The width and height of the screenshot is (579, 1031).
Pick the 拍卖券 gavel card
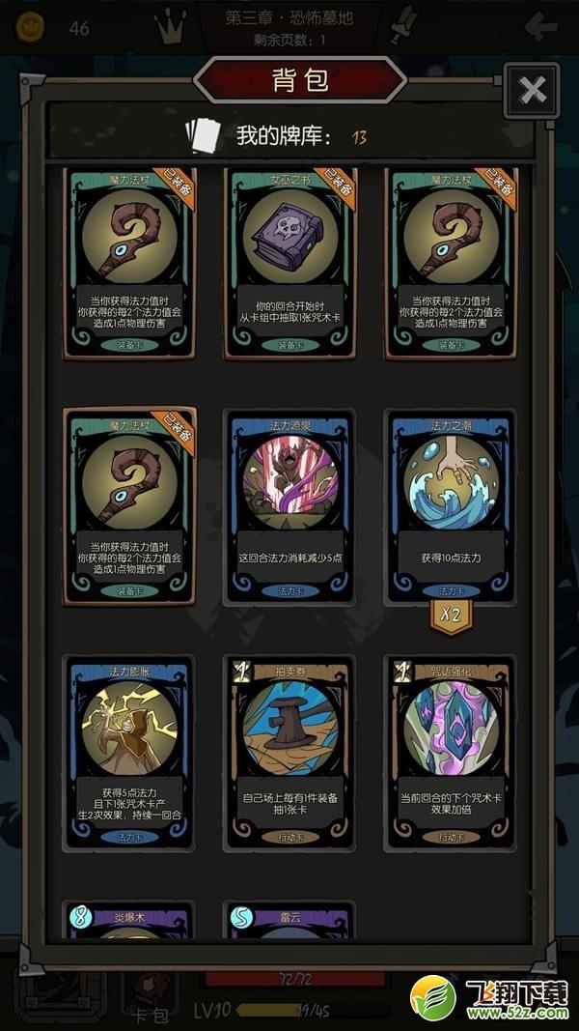click(x=290, y=752)
